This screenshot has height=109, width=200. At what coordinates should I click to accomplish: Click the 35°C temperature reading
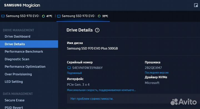(x=105, y=16)
